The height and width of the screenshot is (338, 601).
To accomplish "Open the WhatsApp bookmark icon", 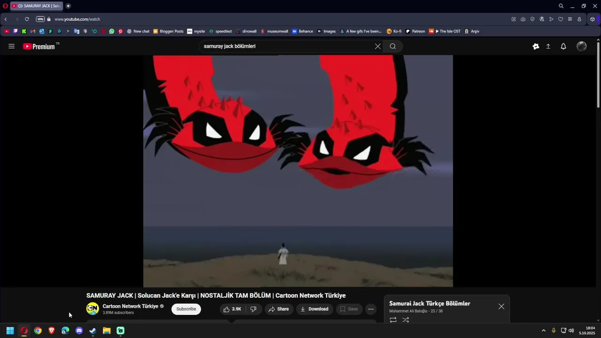I will [112, 31].
